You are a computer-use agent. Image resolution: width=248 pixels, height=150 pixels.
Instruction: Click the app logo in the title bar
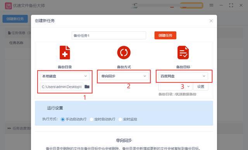click(x=8, y=6)
